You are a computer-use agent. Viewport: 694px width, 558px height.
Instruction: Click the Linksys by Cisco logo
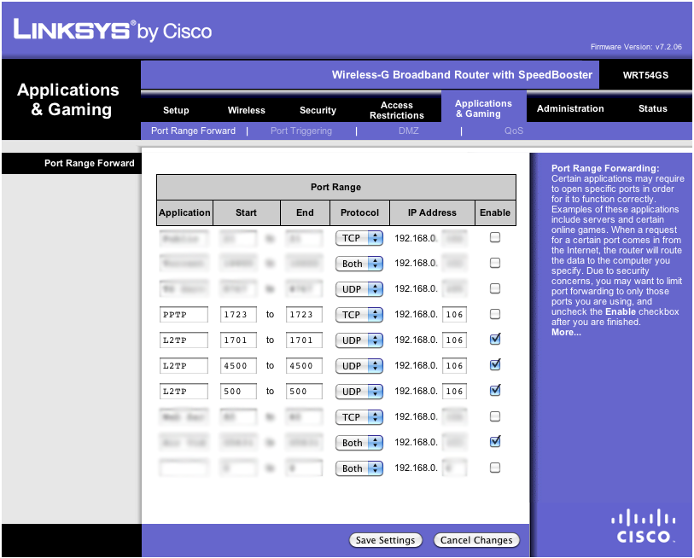tap(113, 30)
